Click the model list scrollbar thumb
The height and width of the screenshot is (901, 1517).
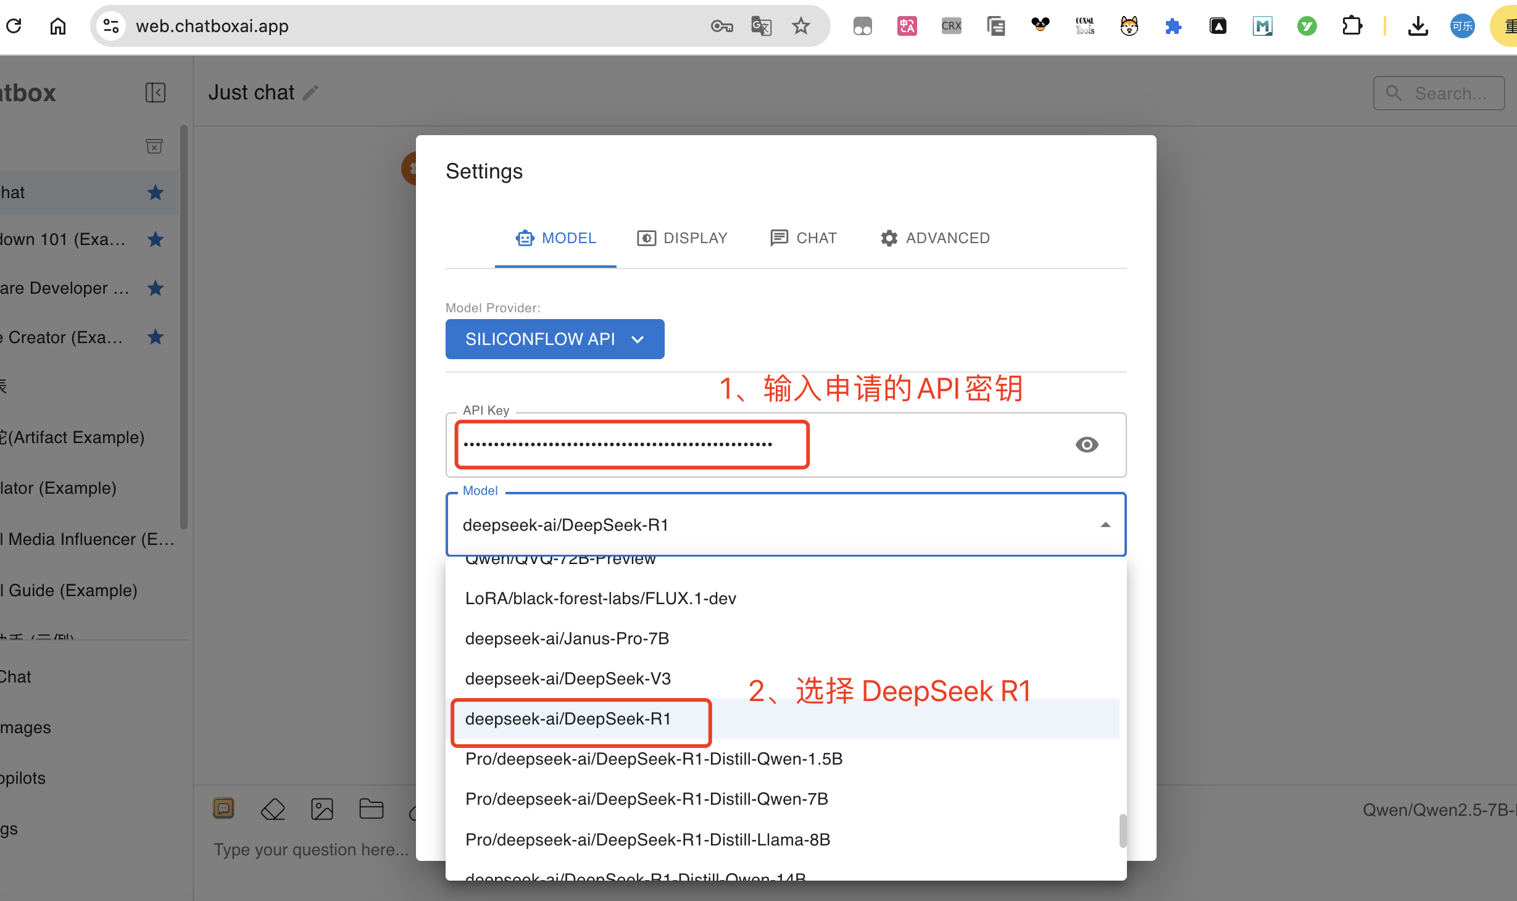coord(1123,831)
